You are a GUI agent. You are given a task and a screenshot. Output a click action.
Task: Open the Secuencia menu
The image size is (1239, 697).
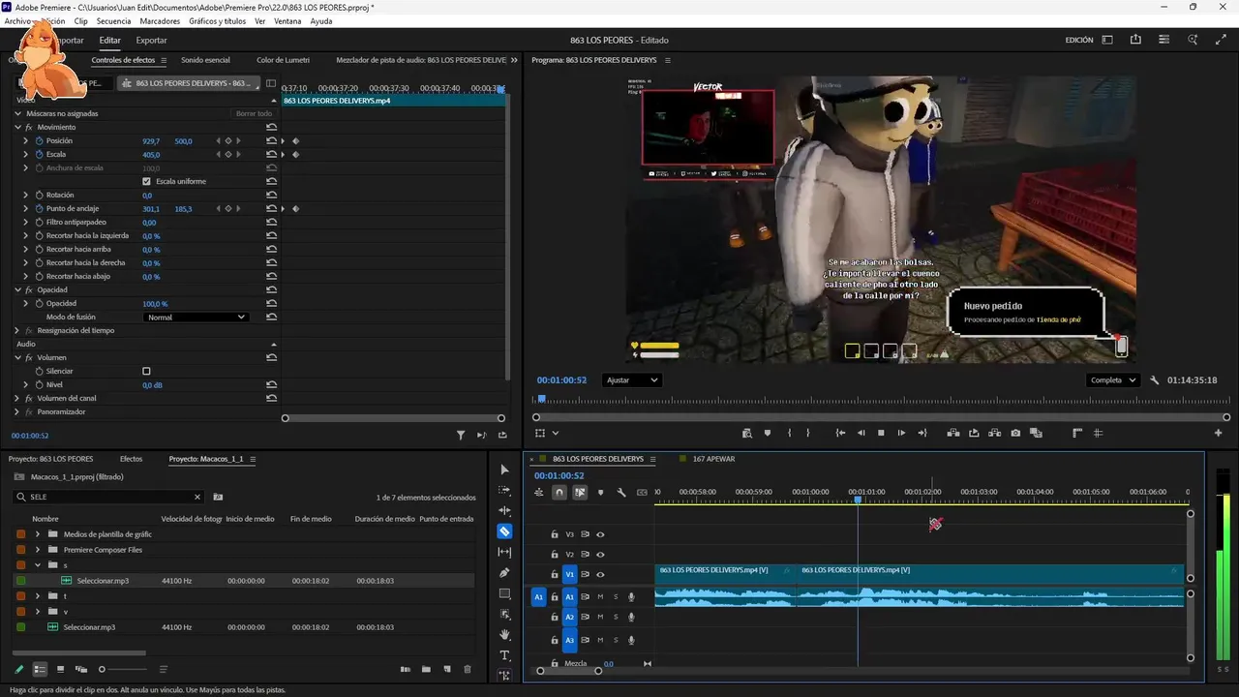113,20
